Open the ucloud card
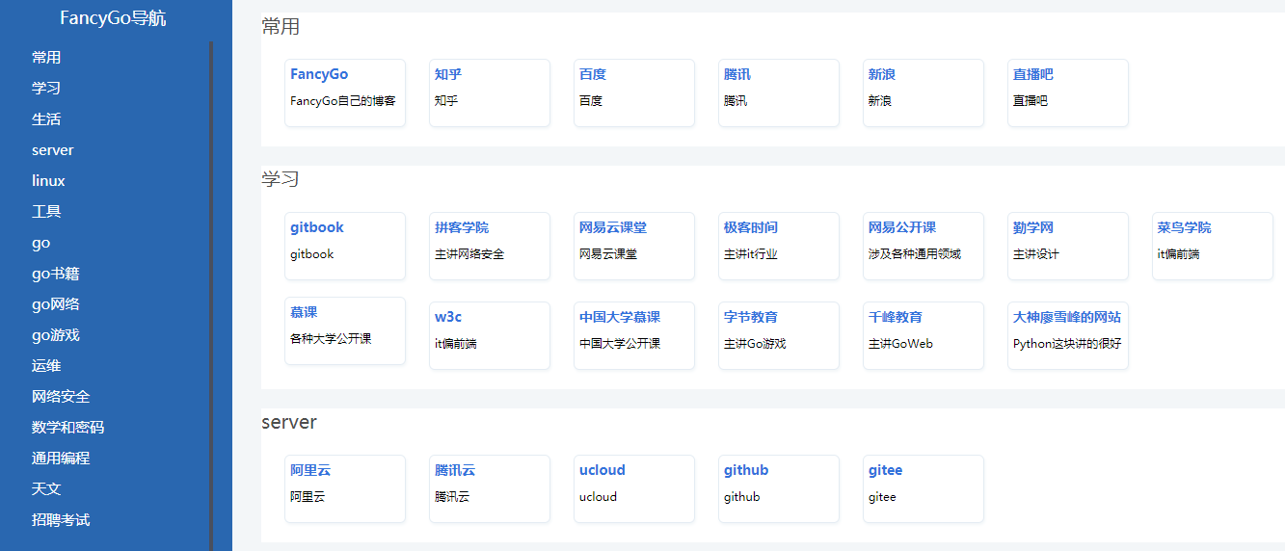 [634, 488]
